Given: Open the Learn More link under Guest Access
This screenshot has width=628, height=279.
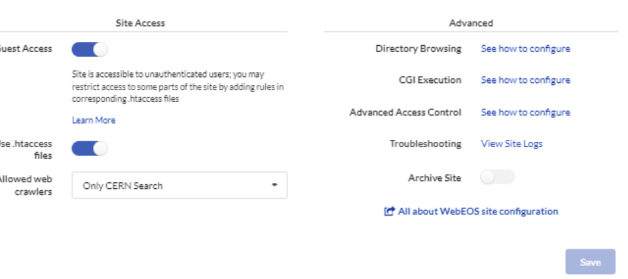Looking at the screenshot, I should pos(94,120).
